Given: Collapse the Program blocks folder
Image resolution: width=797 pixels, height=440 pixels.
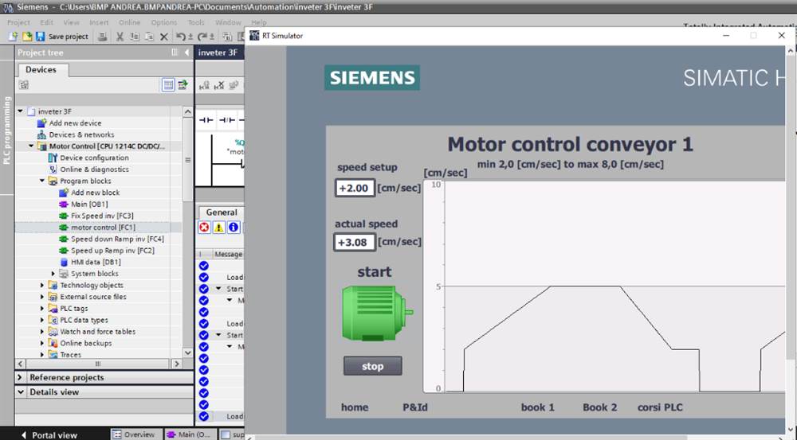Looking at the screenshot, I should click(x=43, y=181).
